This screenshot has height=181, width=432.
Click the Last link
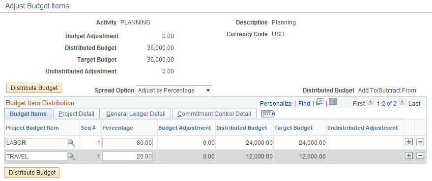tap(414, 103)
